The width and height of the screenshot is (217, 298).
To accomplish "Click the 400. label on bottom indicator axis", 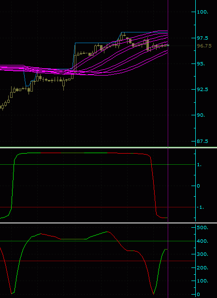I will [203, 241].
